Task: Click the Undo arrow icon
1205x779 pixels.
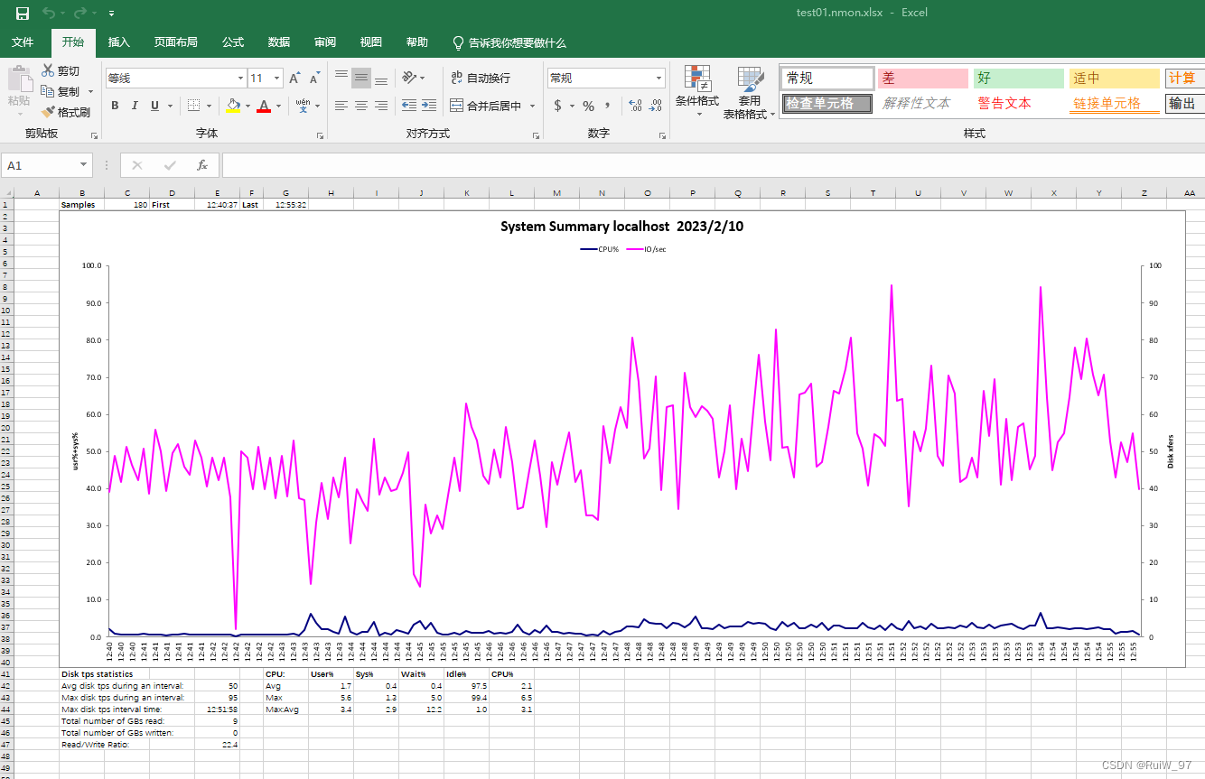Action: (48, 13)
